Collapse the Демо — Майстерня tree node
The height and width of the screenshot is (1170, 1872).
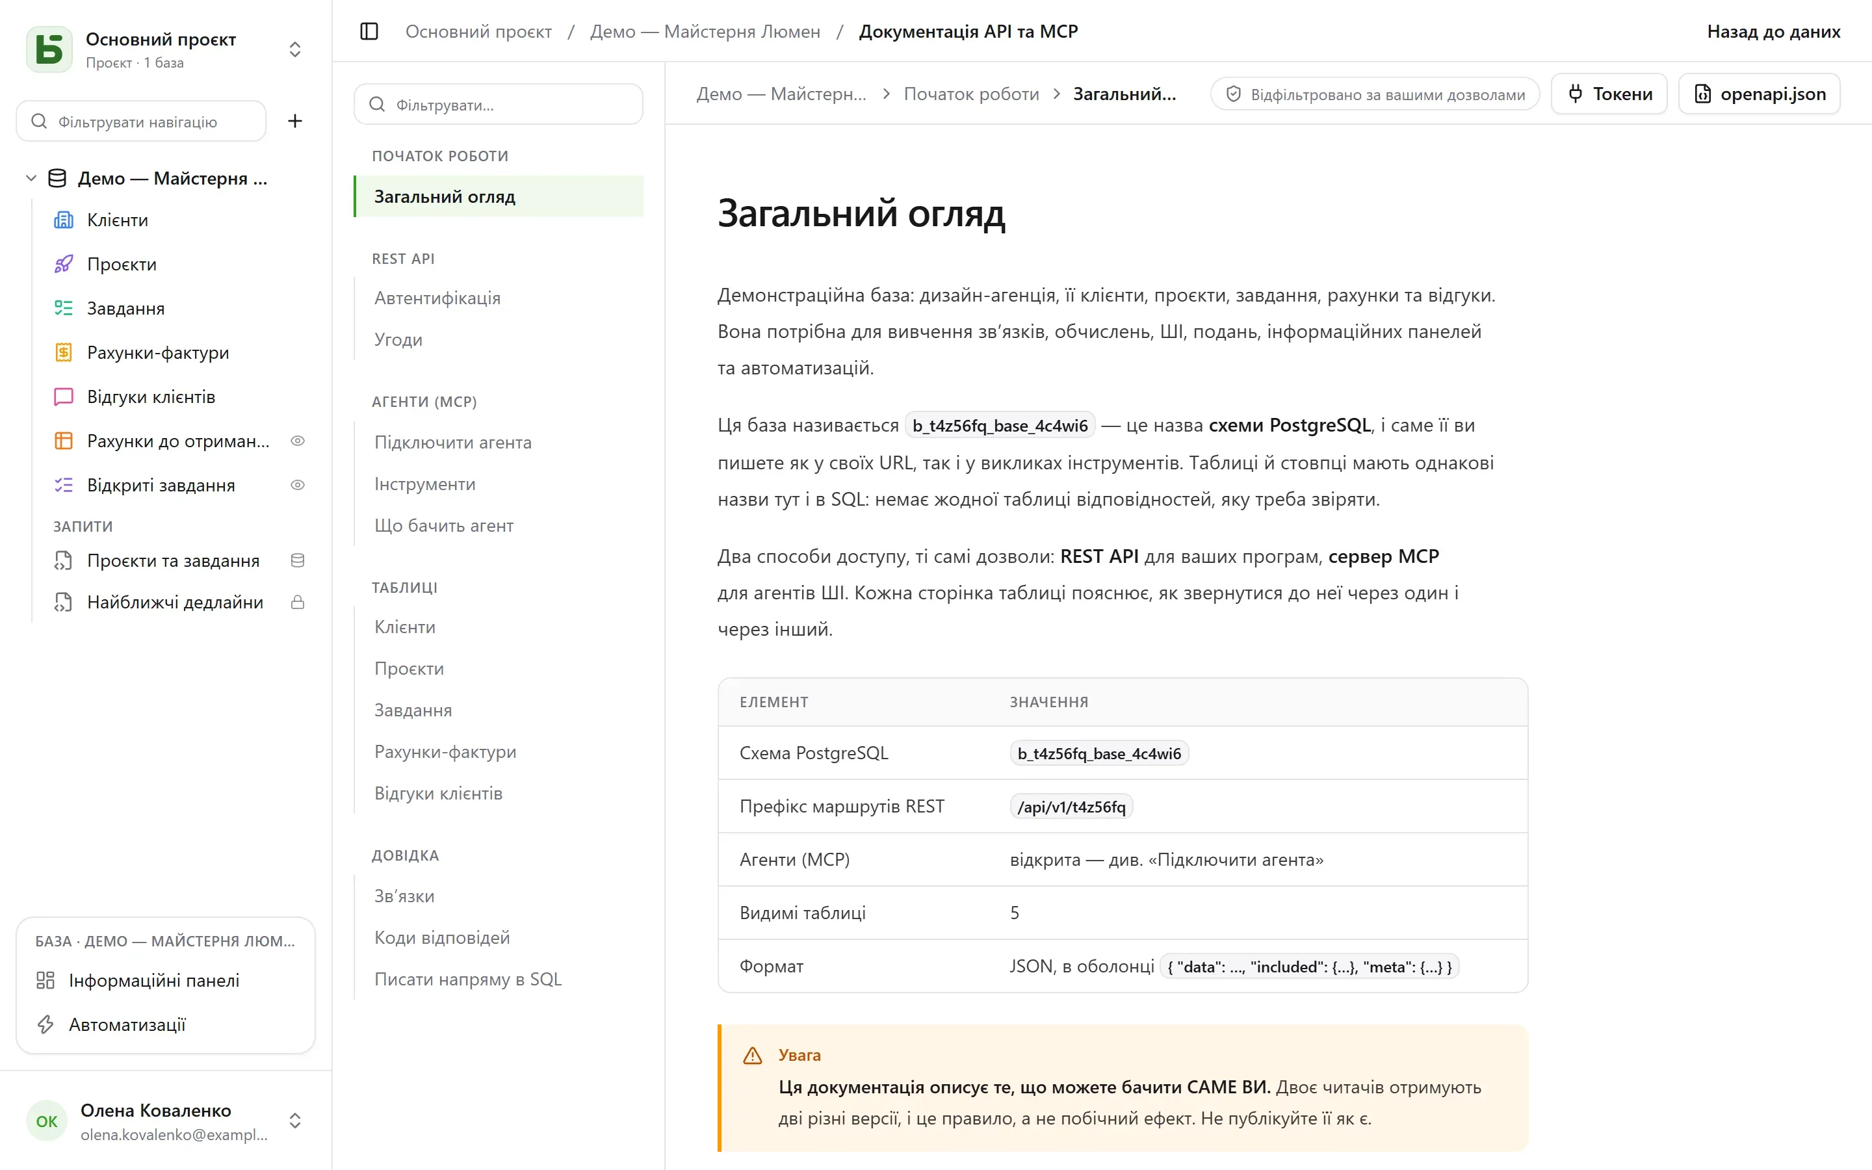click(31, 178)
